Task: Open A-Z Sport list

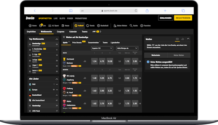Action: tap(53, 26)
